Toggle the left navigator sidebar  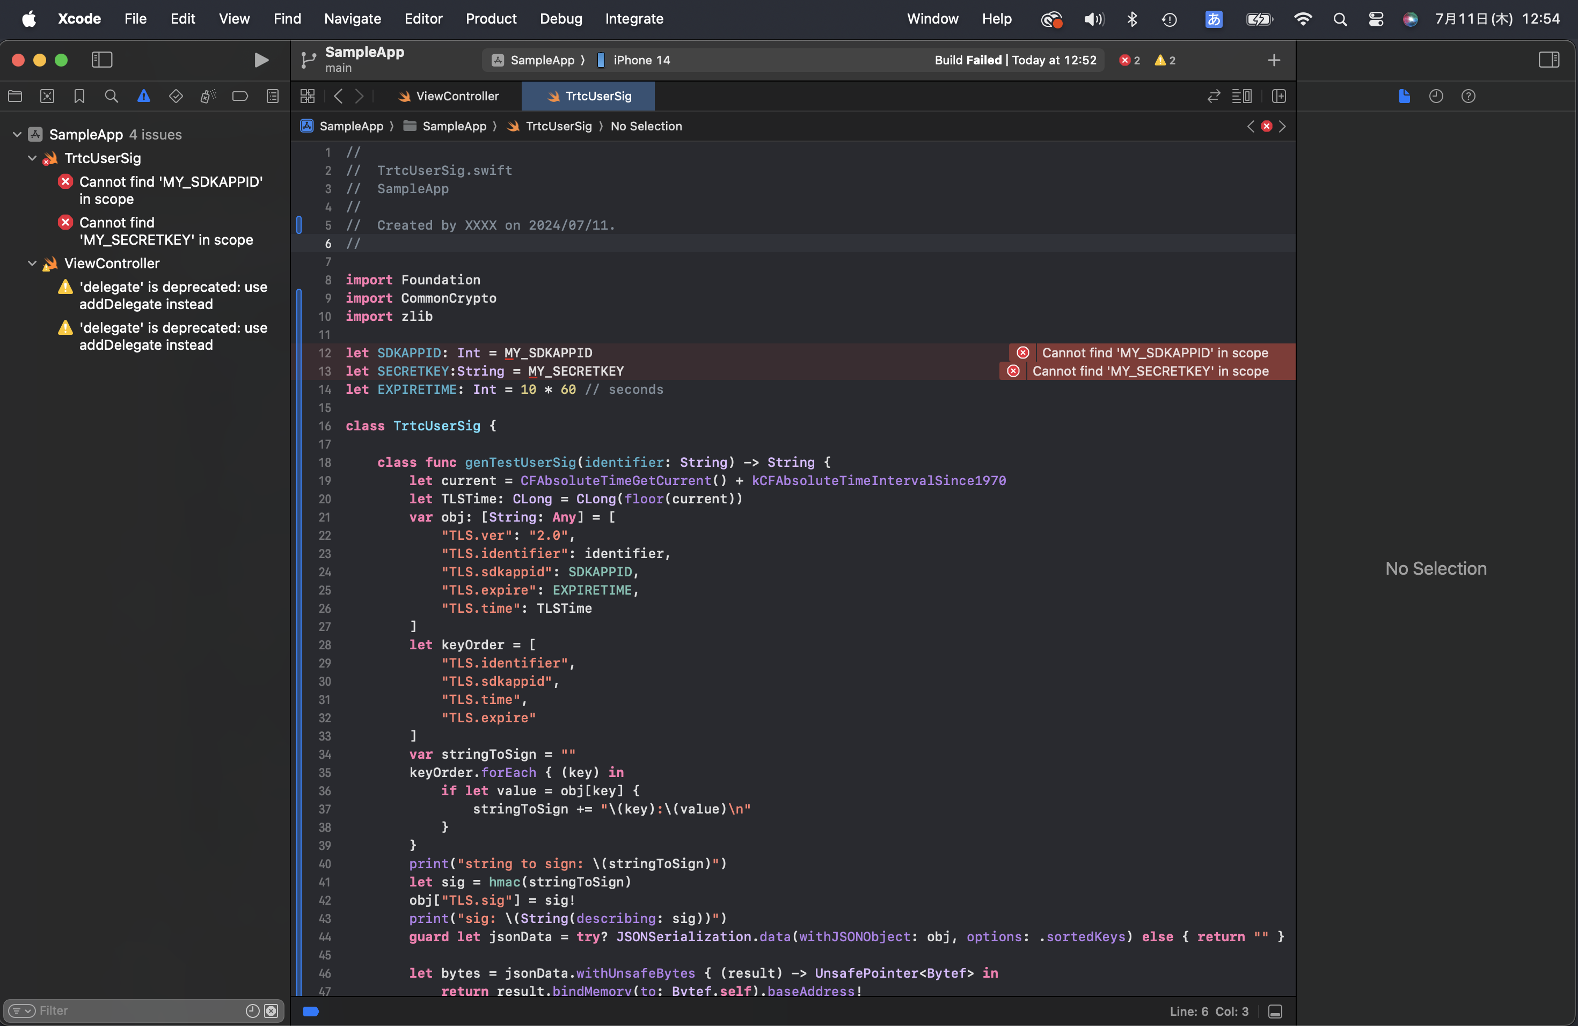[101, 60]
